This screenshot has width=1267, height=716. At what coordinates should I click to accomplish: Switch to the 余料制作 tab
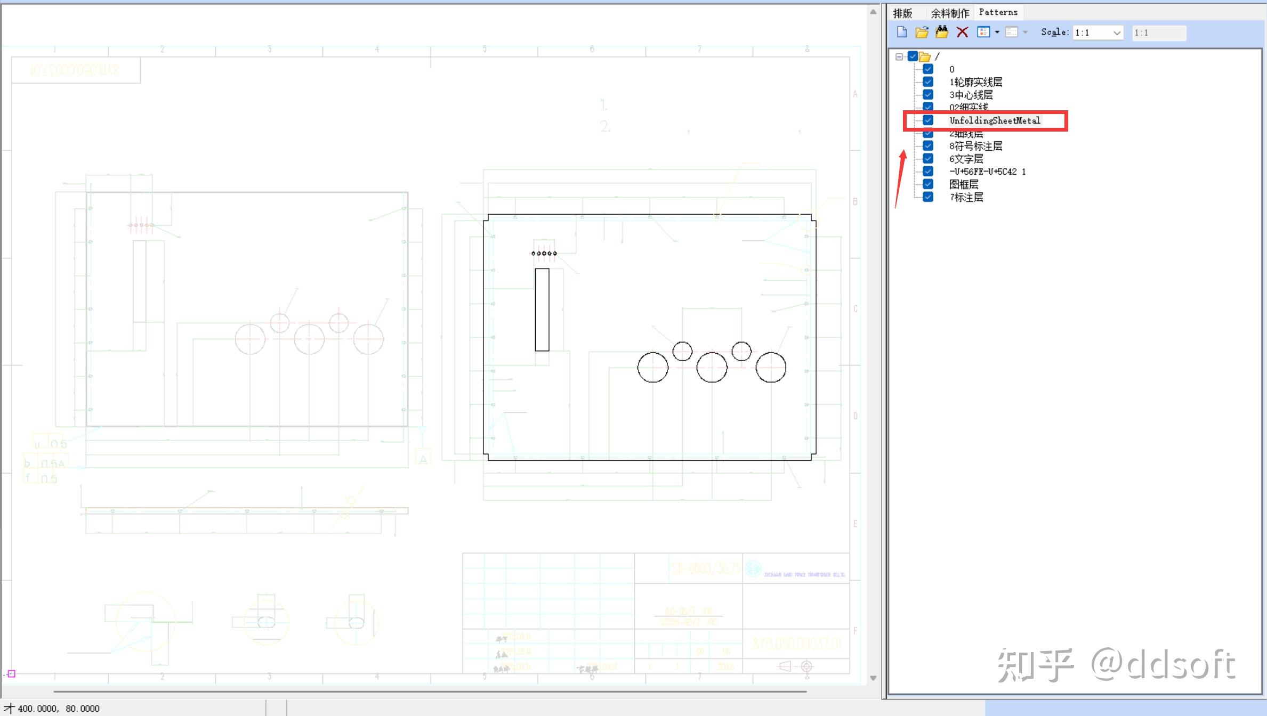(949, 13)
